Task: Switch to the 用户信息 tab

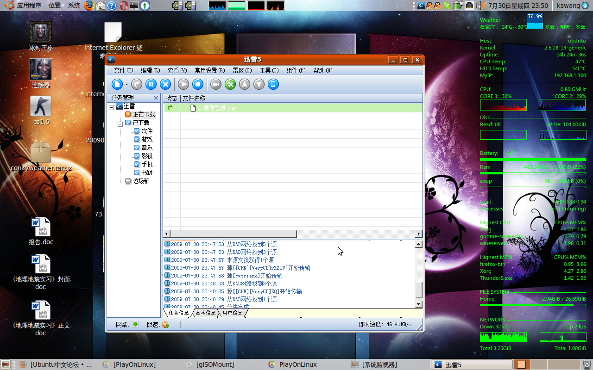Action: [x=232, y=313]
